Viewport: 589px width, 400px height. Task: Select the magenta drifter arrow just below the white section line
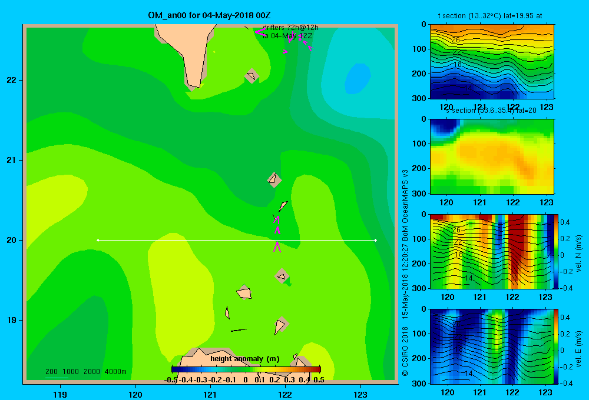[x=277, y=247]
